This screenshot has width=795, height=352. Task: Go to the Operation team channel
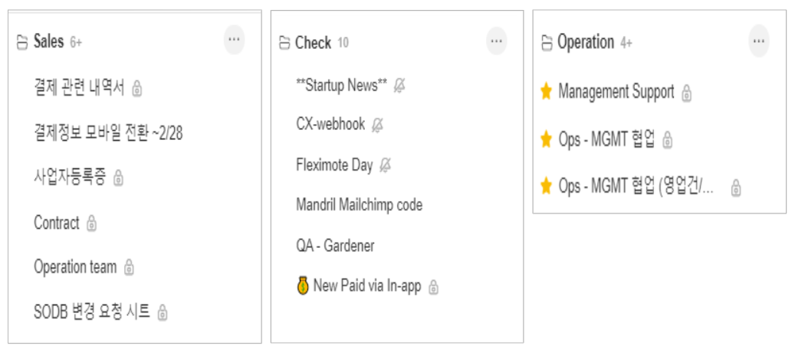point(75,267)
